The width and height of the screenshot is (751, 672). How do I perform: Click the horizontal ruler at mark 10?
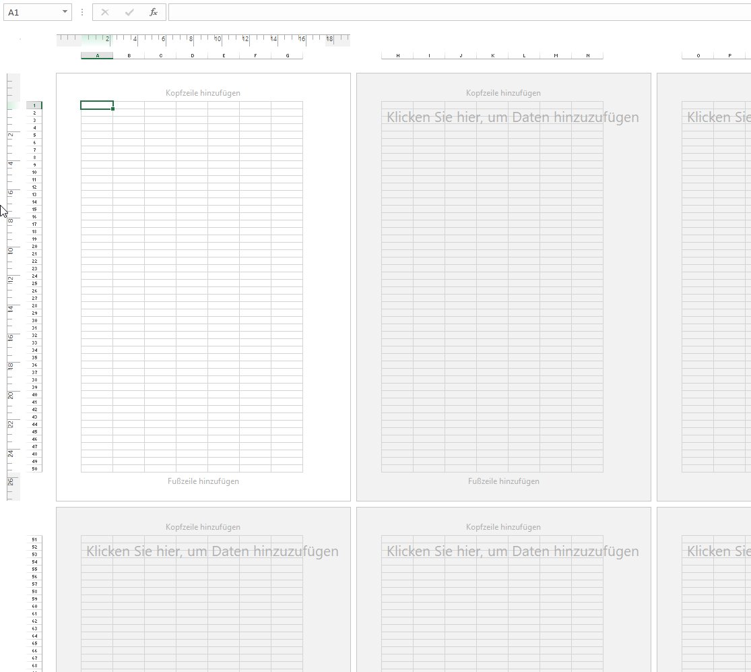point(218,39)
